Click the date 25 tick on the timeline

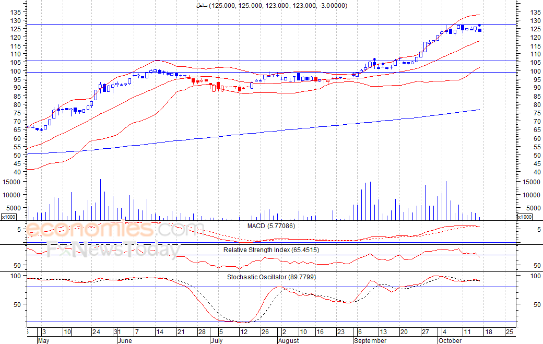pyautogui.click(x=510, y=332)
